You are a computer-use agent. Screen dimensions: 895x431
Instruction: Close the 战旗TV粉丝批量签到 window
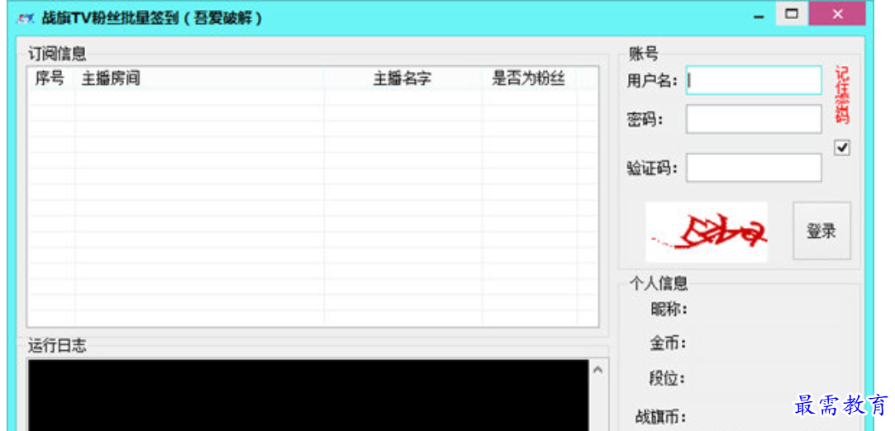click(x=837, y=14)
